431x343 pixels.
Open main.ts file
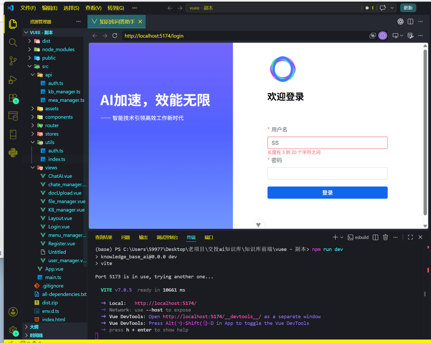pos(53,277)
